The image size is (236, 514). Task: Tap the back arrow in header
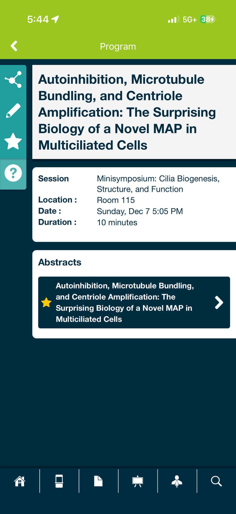(x=14, y=46)
